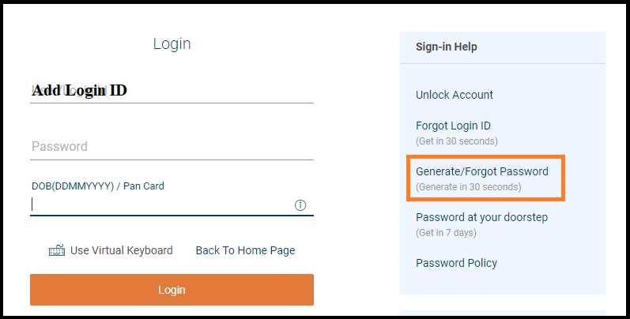The image size is (630, 319).
Task: Click the Sign-in Help heading
Action: click(x=447, y=47)
